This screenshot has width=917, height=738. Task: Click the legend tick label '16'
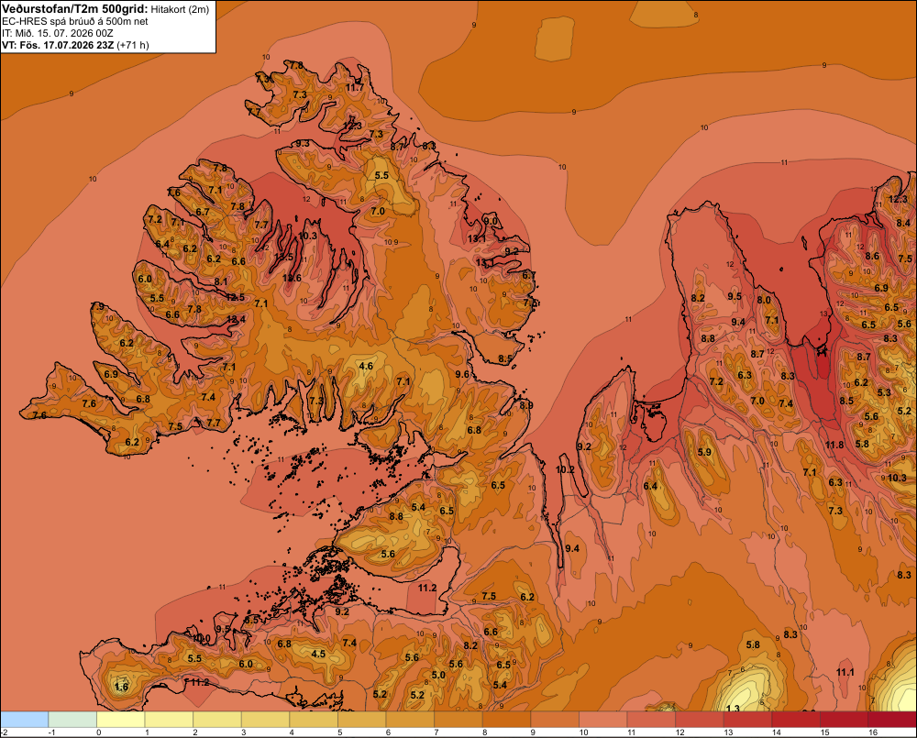[873, 732]
